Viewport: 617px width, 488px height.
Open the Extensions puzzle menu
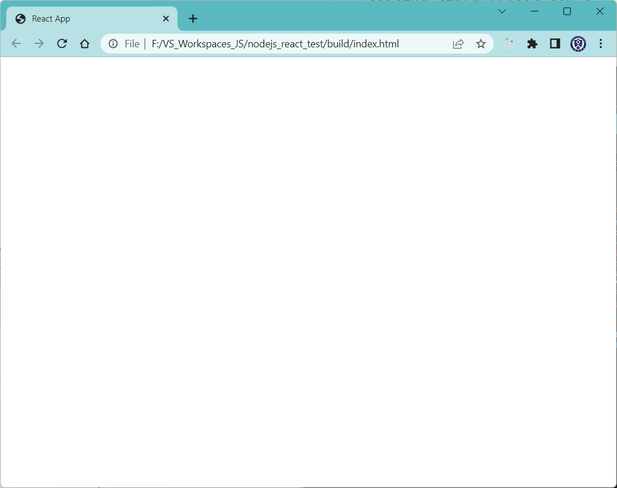532,44
